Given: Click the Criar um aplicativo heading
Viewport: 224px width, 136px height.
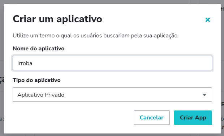Looking at the screenshot, I should click(57, 19).
